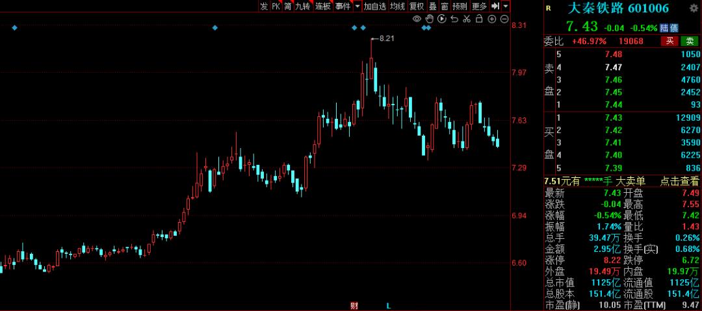Click the 陆 Stock Connect tag
Viewport: 702px width, 311px height.
pyautogui.click(x=664, y=28)
